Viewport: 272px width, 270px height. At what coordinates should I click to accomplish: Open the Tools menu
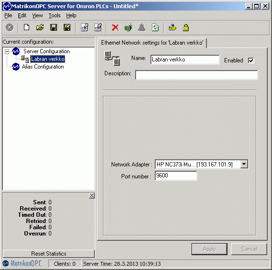55,15
